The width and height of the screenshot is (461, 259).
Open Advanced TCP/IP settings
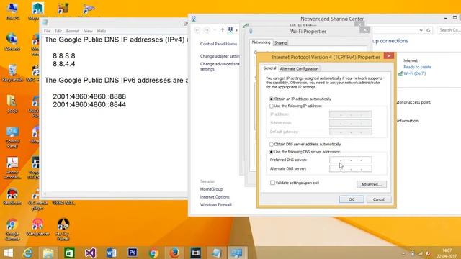tap(372, 184)
